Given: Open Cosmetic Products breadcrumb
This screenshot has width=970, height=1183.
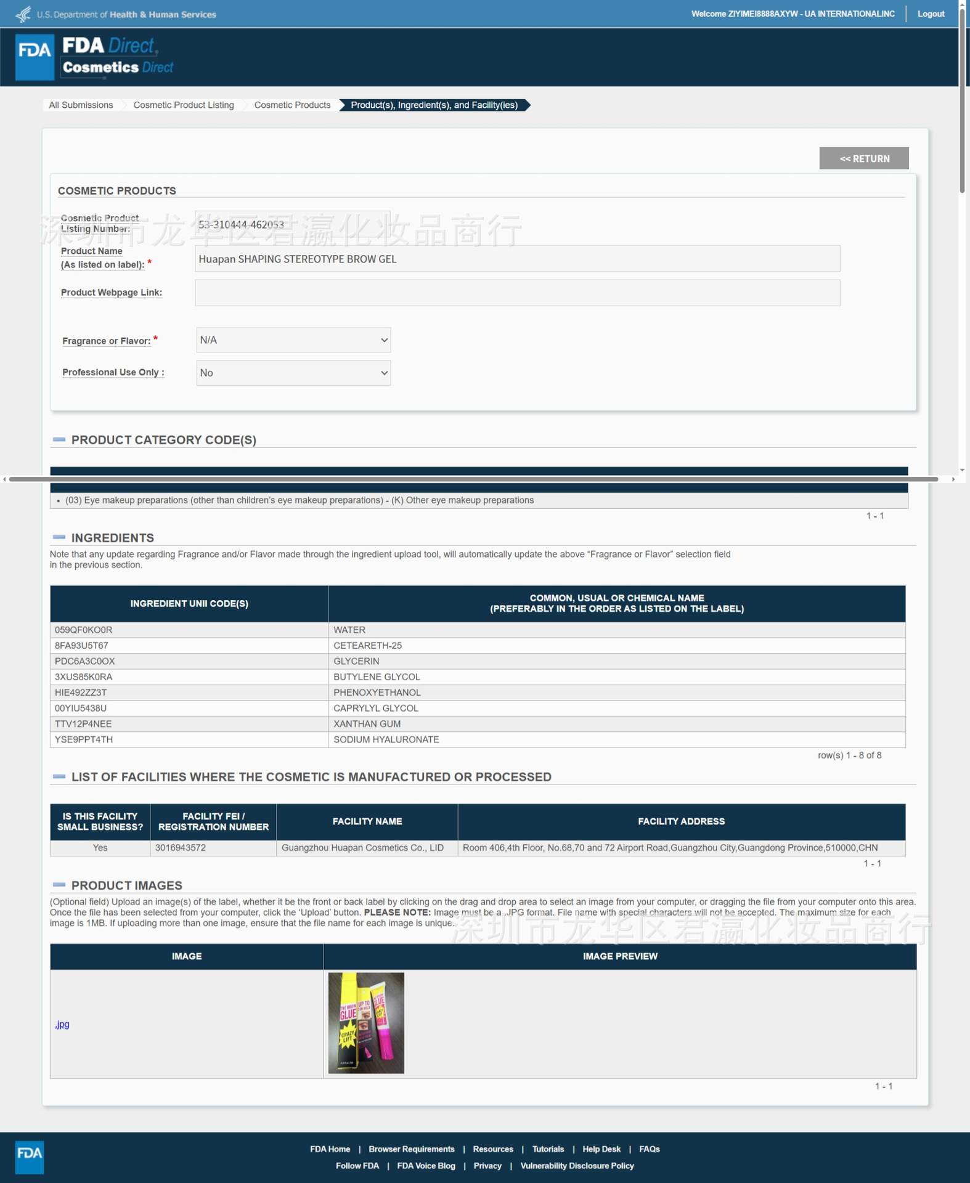Looking at the screenshot, I should click(292, 105).
